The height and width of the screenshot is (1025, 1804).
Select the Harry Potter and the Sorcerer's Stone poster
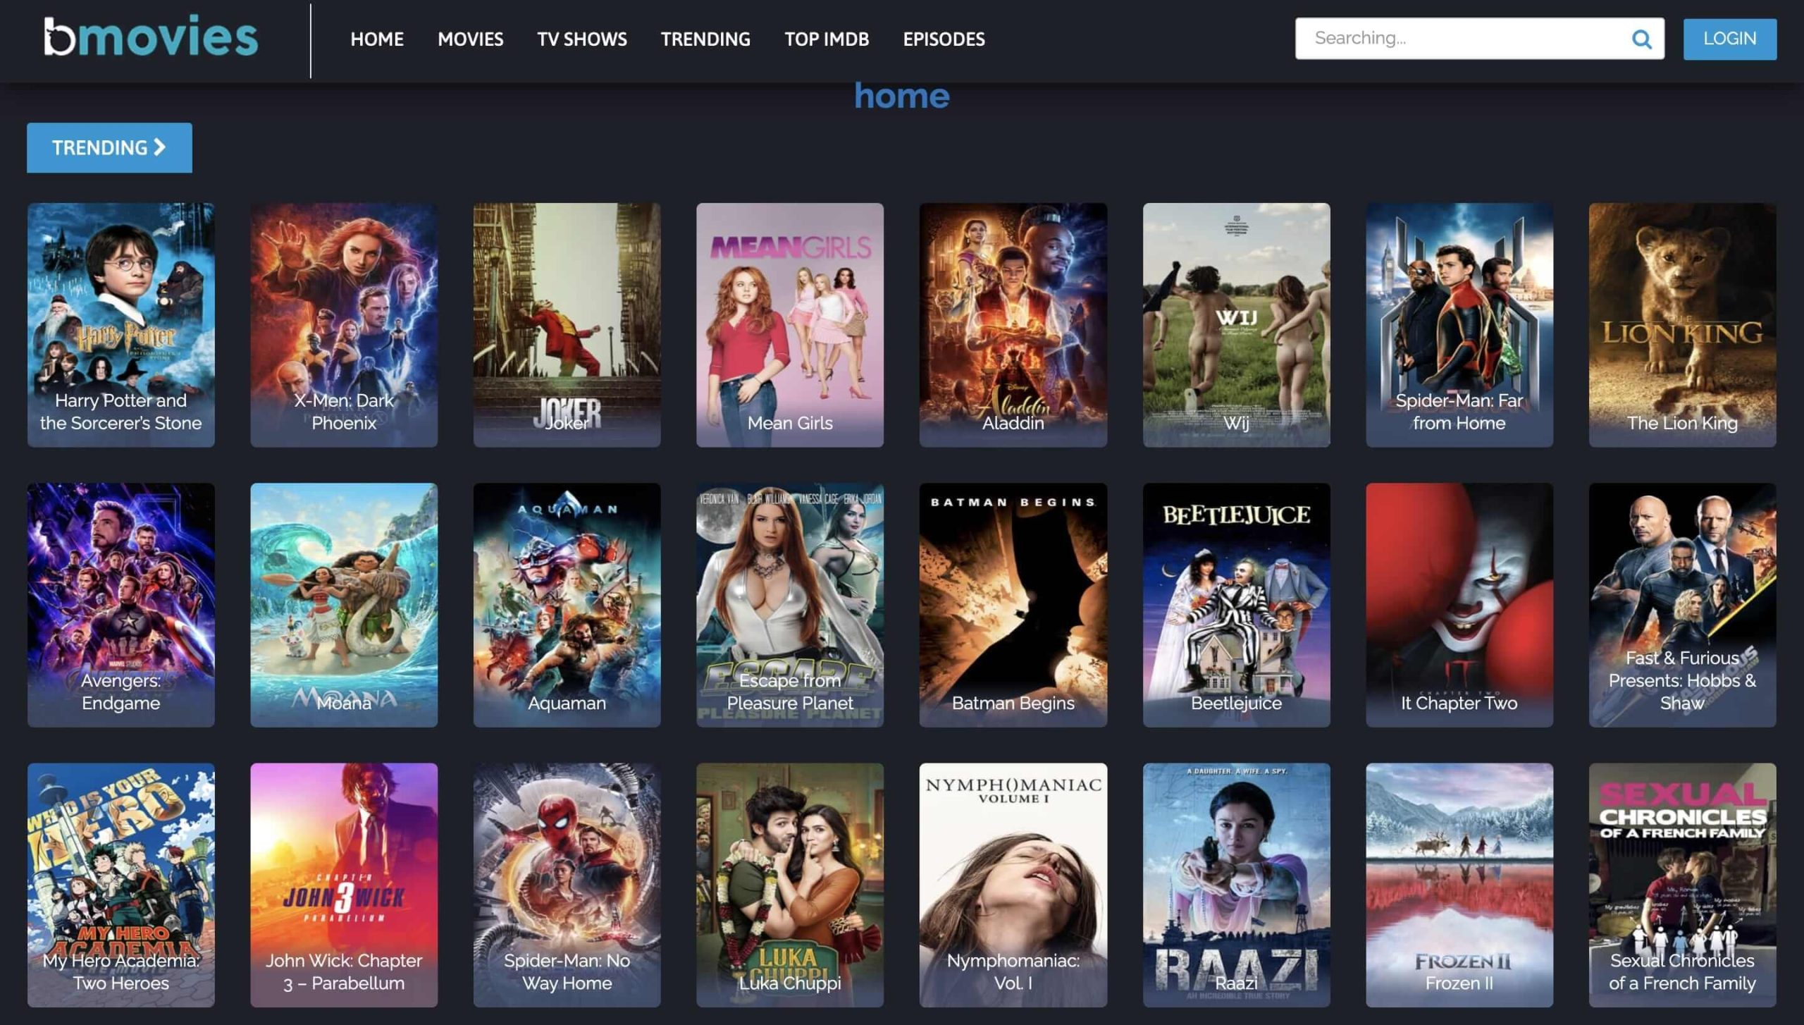pyautogui.click(x=121, y=324)
